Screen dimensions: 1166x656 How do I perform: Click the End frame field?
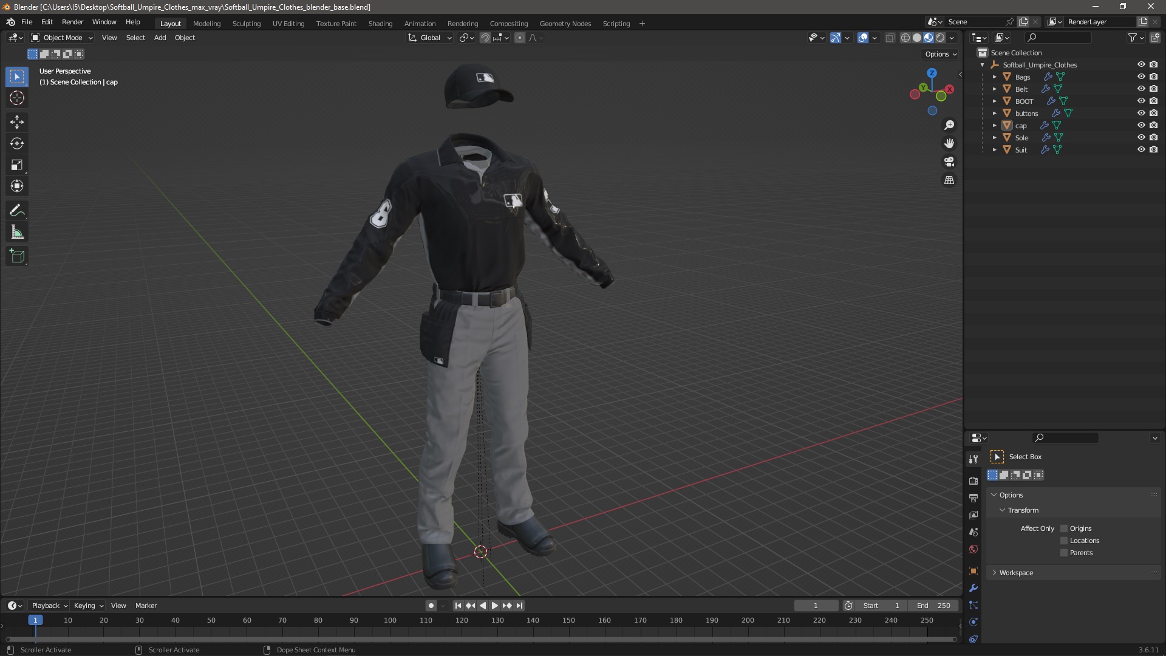[933, 606]
